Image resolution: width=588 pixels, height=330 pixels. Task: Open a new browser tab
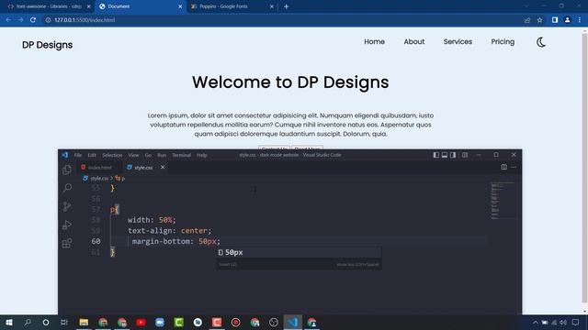[286, 6]
